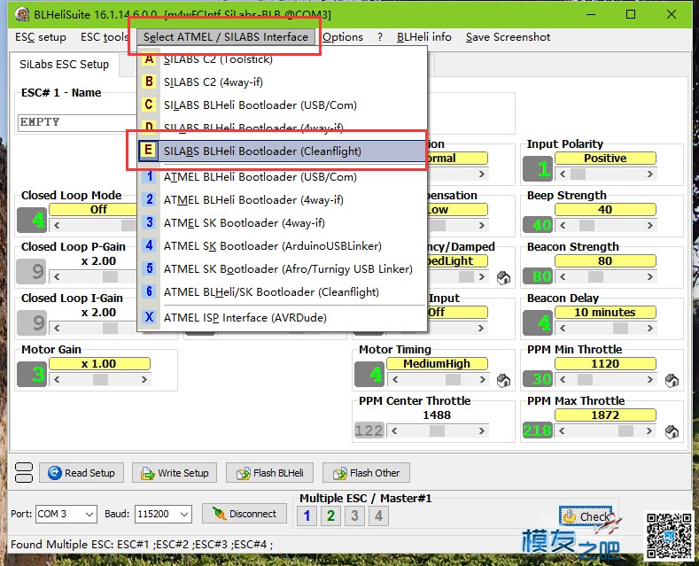Open the Options menu
699x566 pixels.
(342, 37)
